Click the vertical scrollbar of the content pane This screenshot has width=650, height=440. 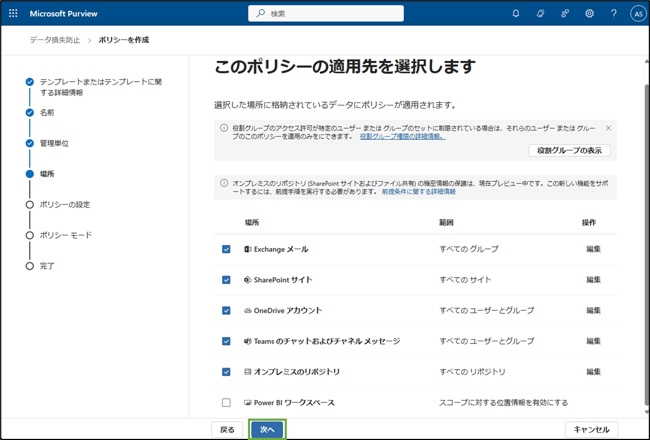point(647,245)
